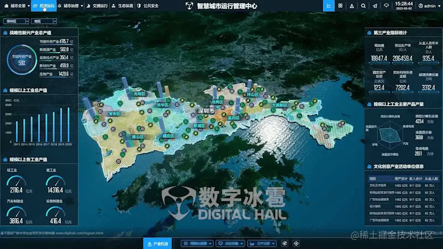Open the 地区 dropdown selector
The height and width of the screenshot is (249, 443).
coord(44,21)
